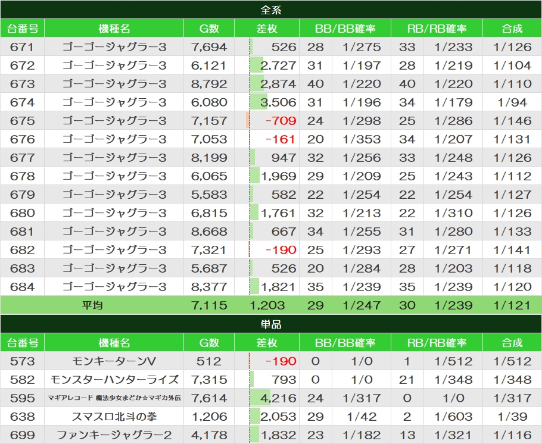542x444 pixels.
Task: Click difference 2,727 in row 672
Action: click(x=278, y=65)
